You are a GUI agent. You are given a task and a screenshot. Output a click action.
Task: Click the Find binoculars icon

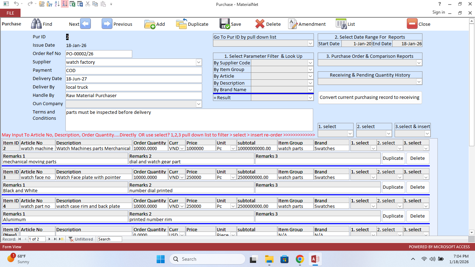(36, 24)
